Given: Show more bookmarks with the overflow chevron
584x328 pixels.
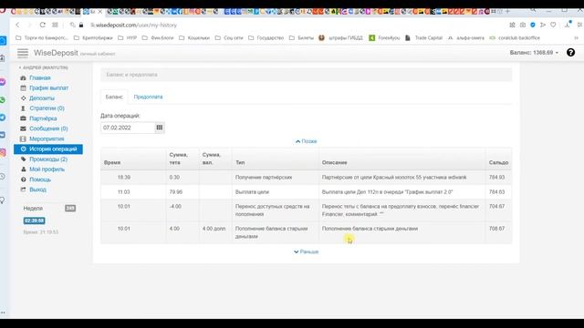Looking at the screenshot, I should [576, 38].
